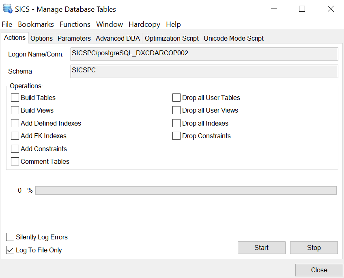Enable Silently Log Errors

pos(10,237)
